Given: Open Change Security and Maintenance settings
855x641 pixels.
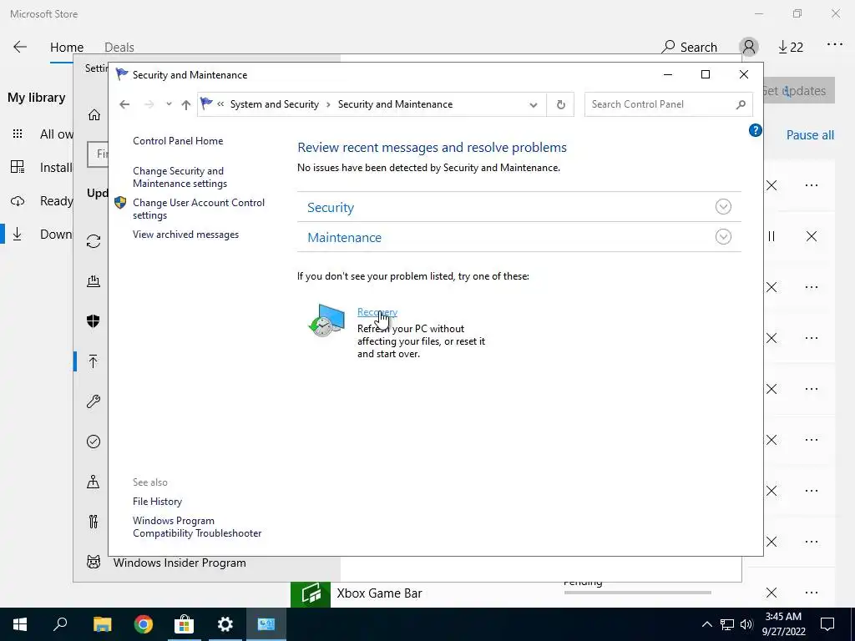Looking at the screenshot, I should pyautogui.click(x=180, y=177).
